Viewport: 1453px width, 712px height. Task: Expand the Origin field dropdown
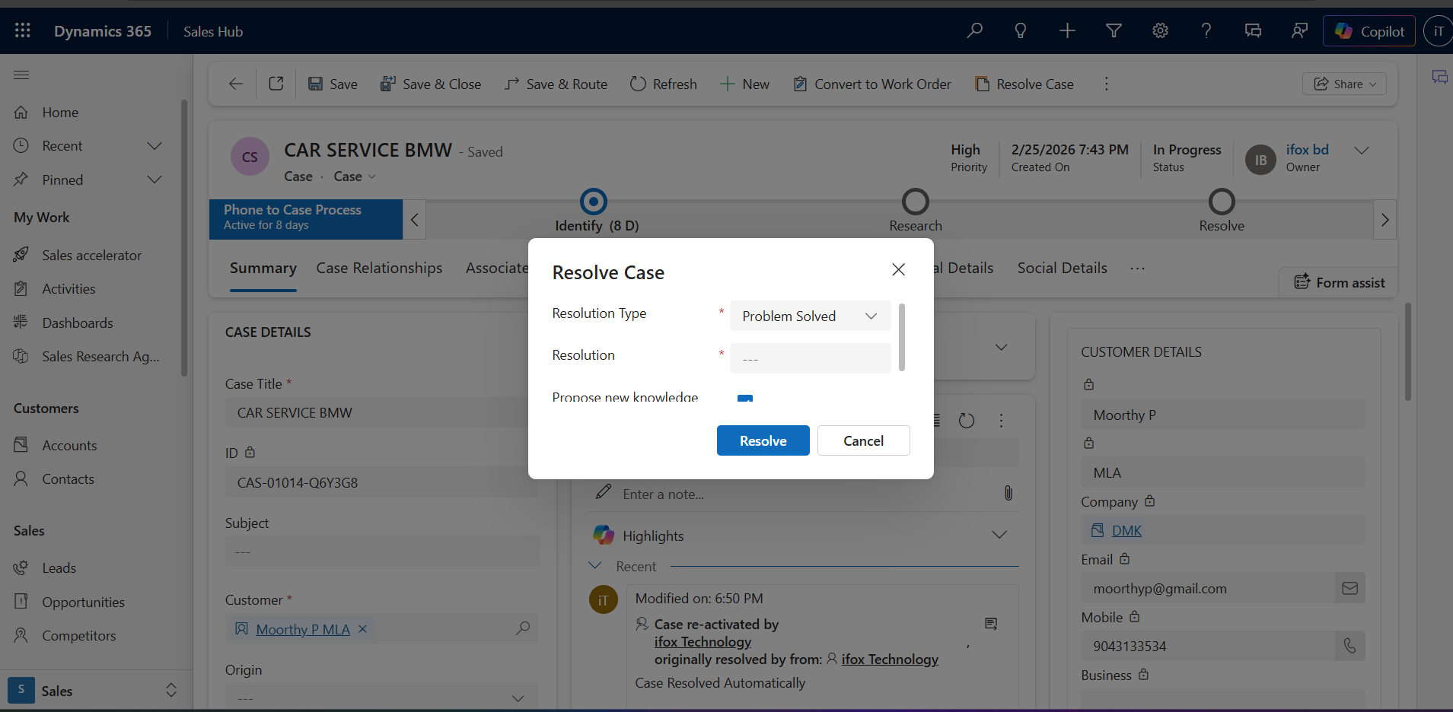pos(518,698)
